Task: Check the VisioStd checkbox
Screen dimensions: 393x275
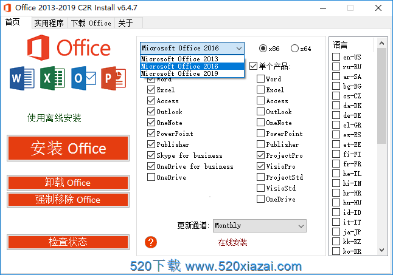Action: [260, 188]
